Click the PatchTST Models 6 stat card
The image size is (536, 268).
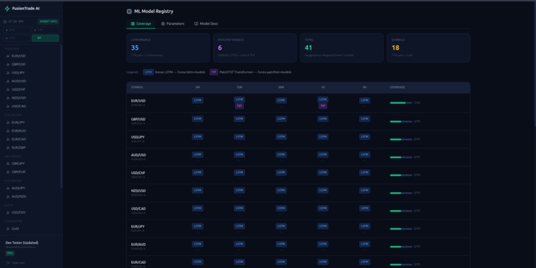pos(255,48)
